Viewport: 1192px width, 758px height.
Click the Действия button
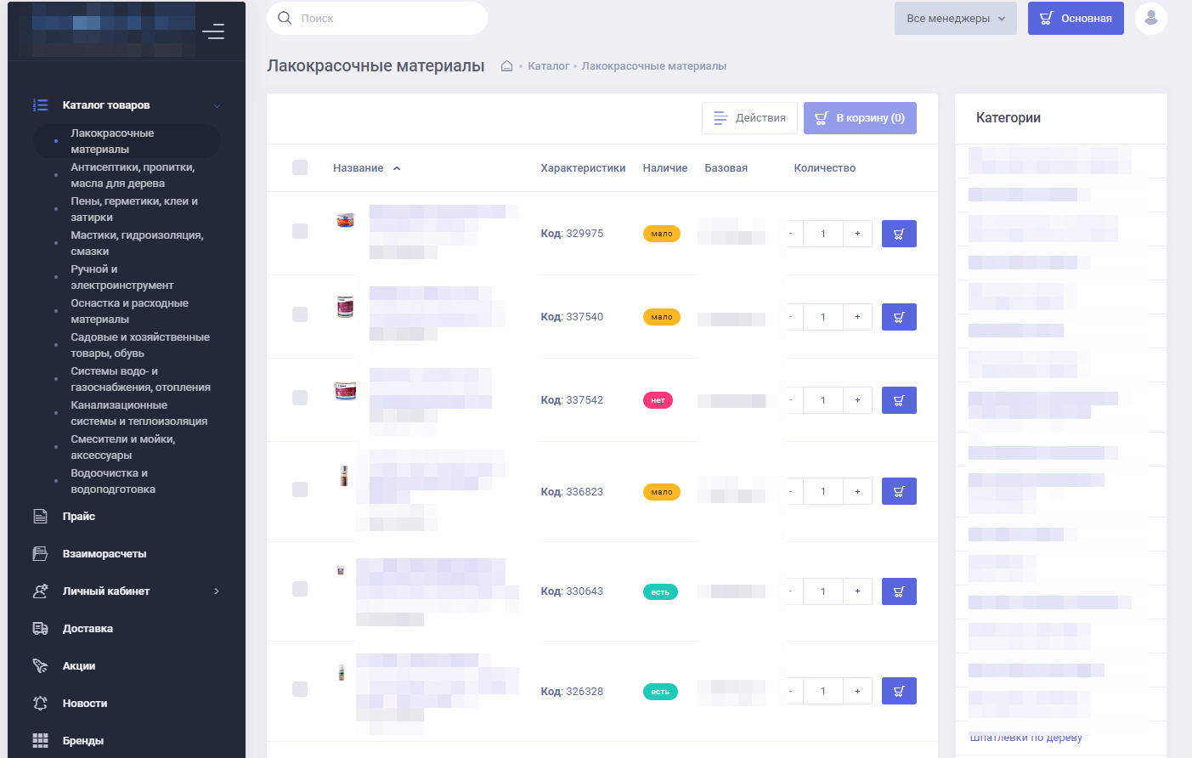tap(749, 118)
